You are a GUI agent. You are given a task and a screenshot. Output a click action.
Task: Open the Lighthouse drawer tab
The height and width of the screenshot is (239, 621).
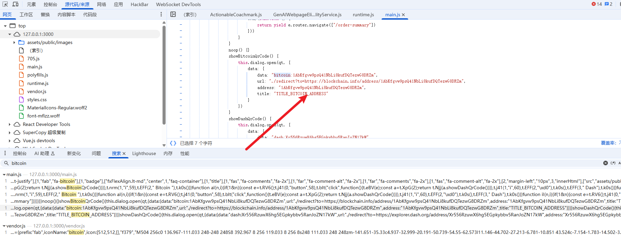tap(144, 153)
